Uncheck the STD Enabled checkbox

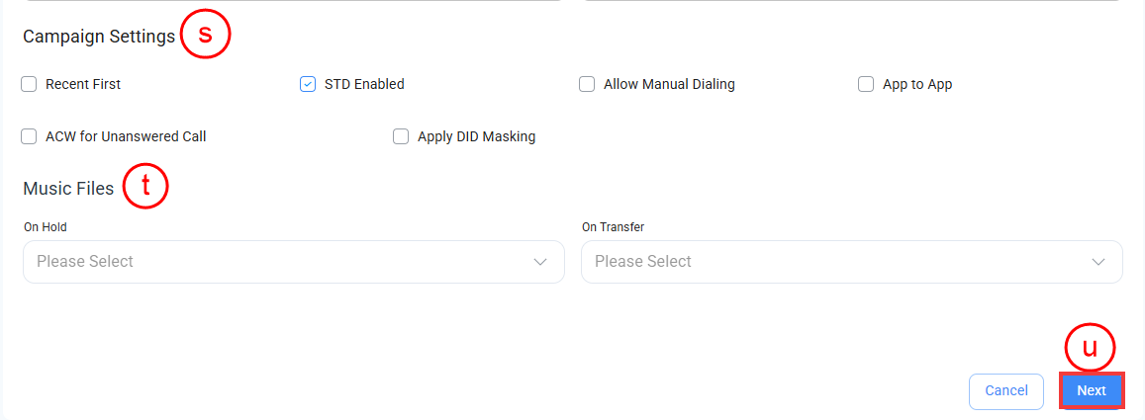tap(308, 84)
